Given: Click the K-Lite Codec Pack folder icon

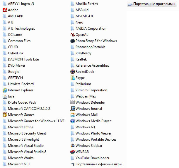Looking at the screenshot, I should click(5, 103).
